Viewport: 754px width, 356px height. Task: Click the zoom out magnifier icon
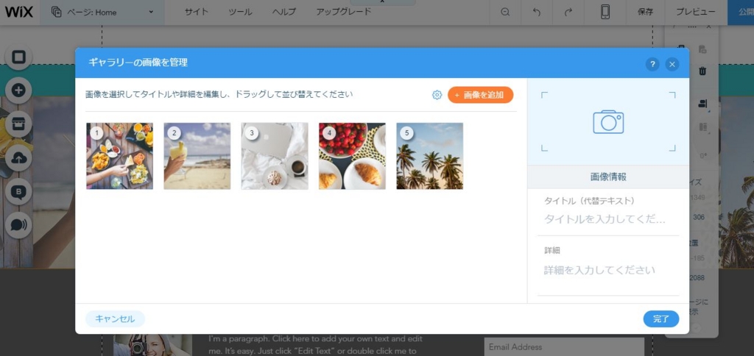click(x=505, y=13)
